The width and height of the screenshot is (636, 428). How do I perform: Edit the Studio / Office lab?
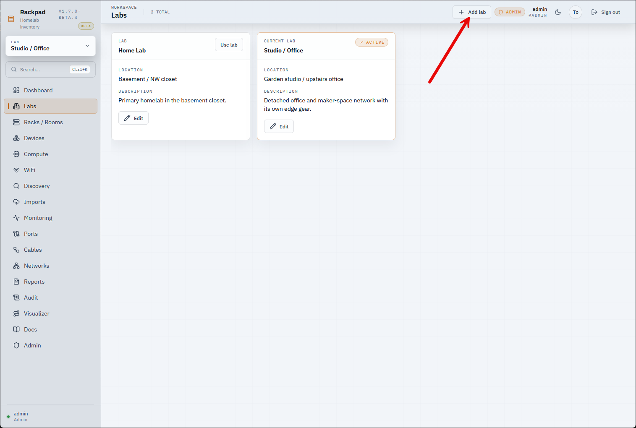[x=279, y=126]
